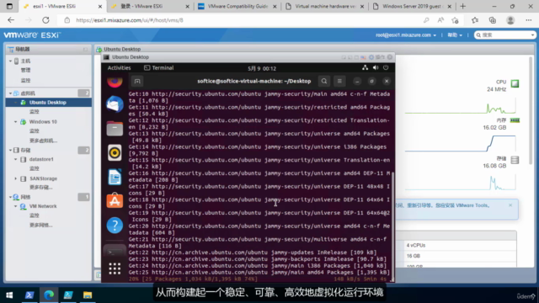Switch to Windows Server 2019 guest tab

click(x=412, y=6)
